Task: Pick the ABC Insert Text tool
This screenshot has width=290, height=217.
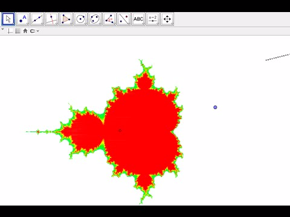Action: 138,19
